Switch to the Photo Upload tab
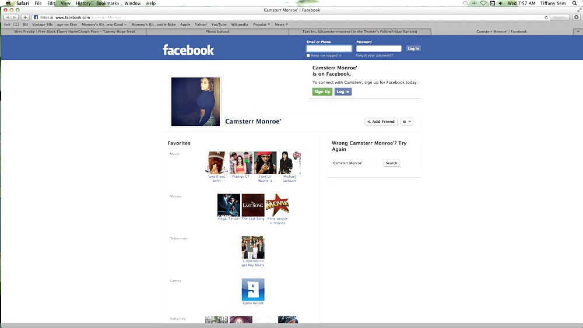 (217, 31)
